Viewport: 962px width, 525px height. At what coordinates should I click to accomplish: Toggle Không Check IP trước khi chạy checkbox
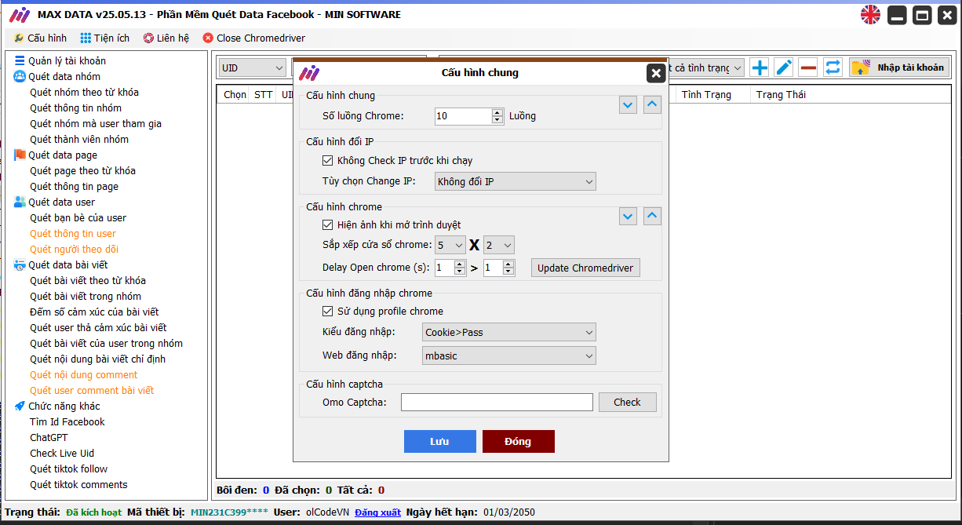point(328,161)
